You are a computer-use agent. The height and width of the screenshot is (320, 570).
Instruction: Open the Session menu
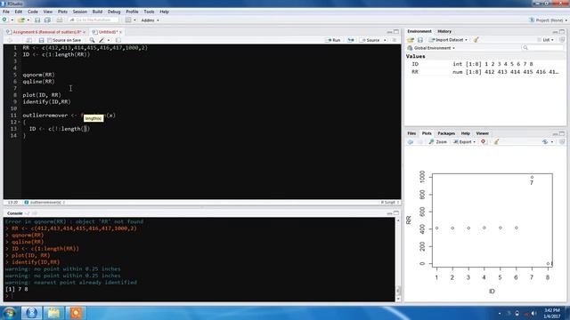pyautogui.click(x=79, y=12)
